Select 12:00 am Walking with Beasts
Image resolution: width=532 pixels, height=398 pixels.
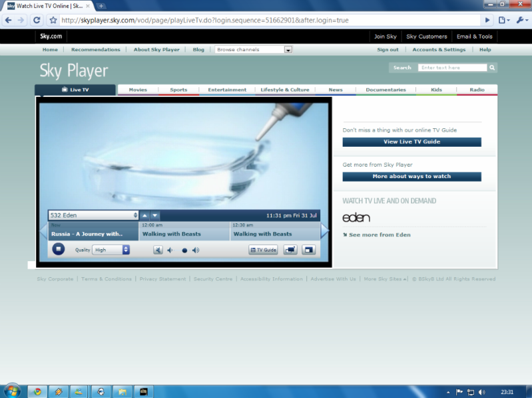click(x=184, y=231)
